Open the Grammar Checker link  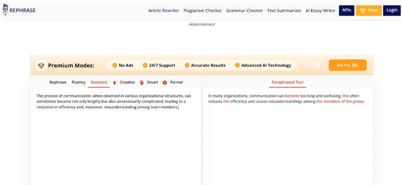click(x=244, y=10)
